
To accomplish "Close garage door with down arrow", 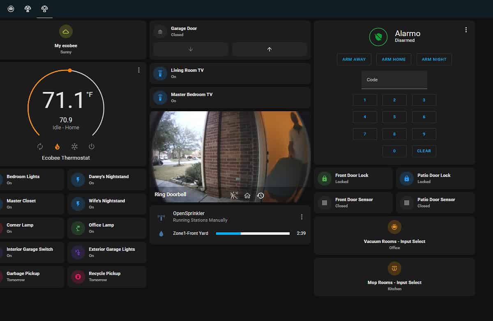I will [x=191, y=49].
